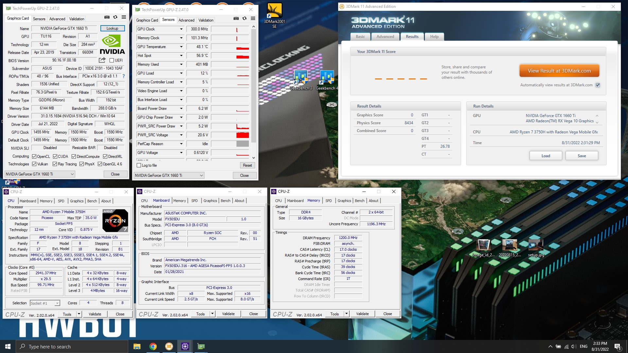Open the orange round app in taskbar
The width and height of the screenshot is (628, 353).
(169, 346)
